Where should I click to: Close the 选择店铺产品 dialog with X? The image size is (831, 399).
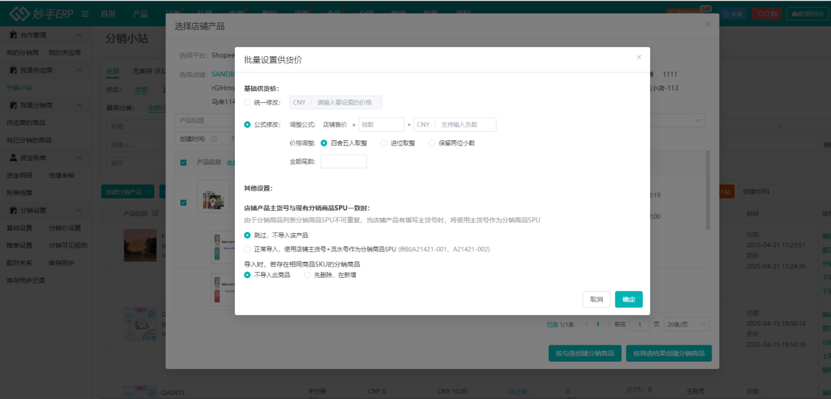[708, 24]
